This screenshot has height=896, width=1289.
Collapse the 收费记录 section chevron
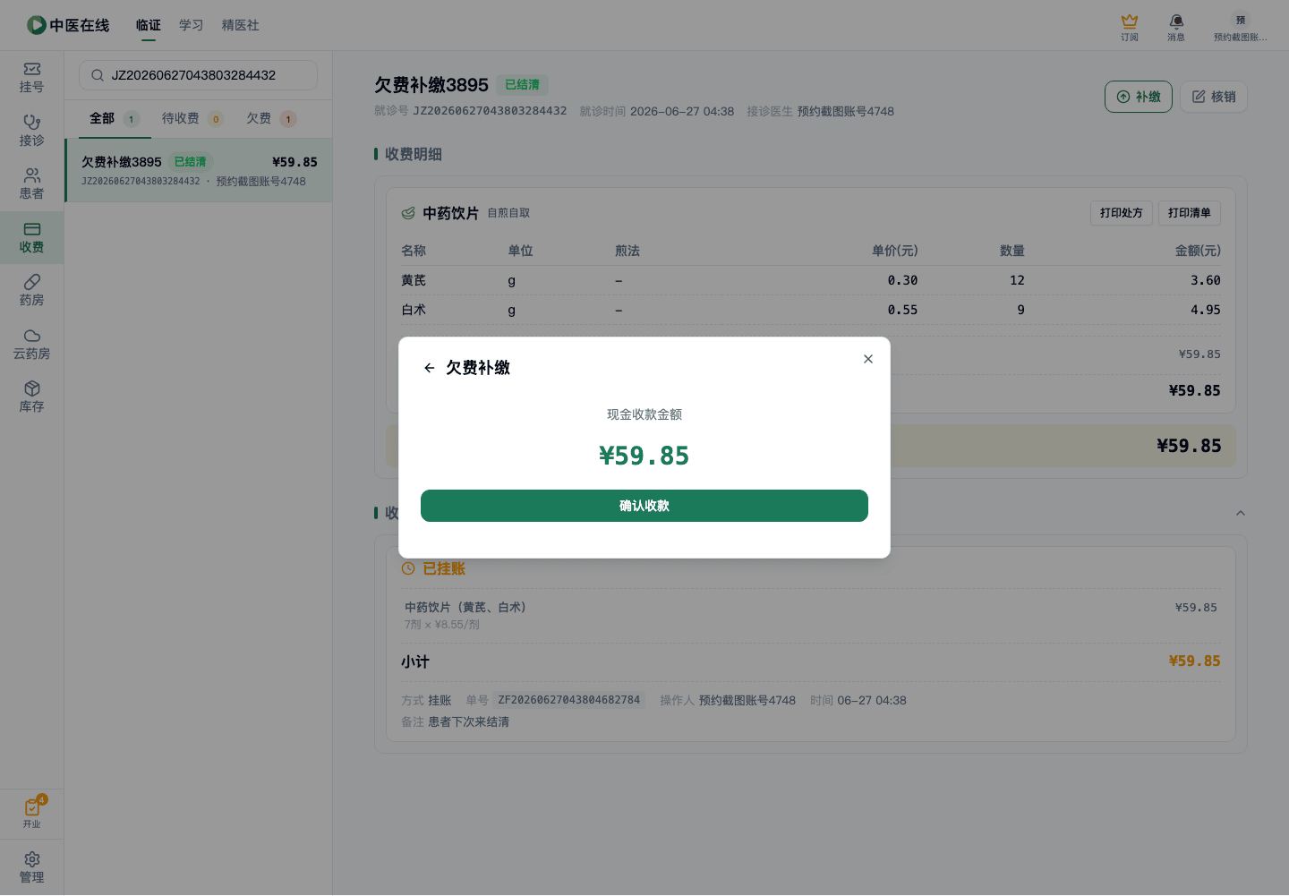[1241, 513]
